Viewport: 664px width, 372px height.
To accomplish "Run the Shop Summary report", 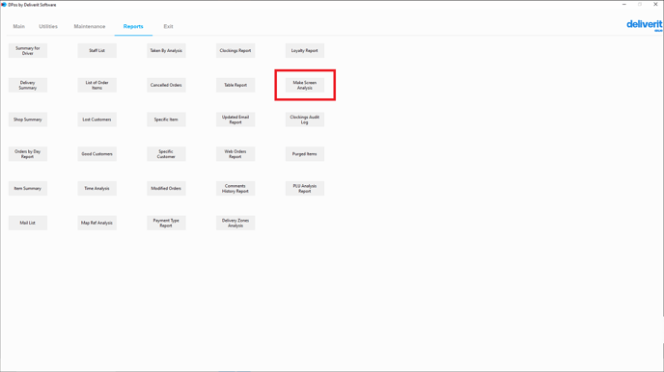I will 28,120.
